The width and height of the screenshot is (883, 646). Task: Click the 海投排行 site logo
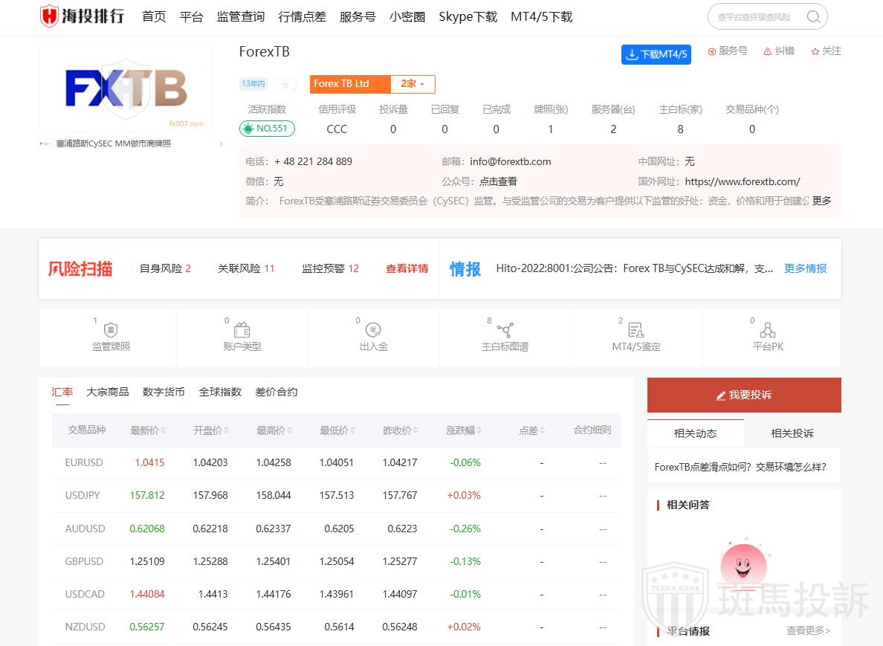click(x=83, y=16)
